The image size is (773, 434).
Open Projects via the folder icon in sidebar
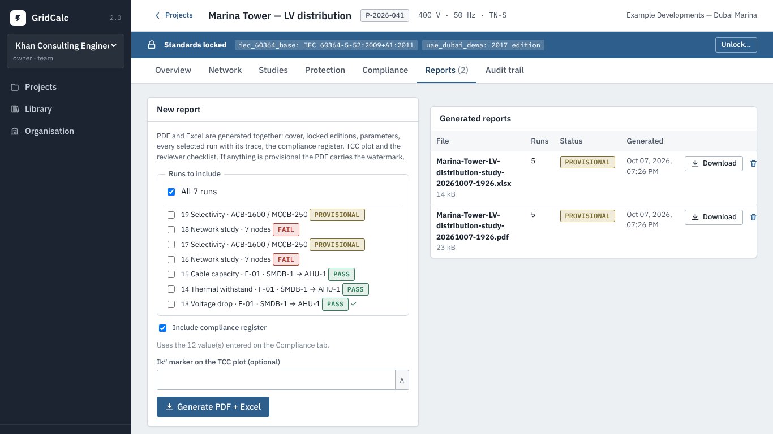tap(15, 87)
